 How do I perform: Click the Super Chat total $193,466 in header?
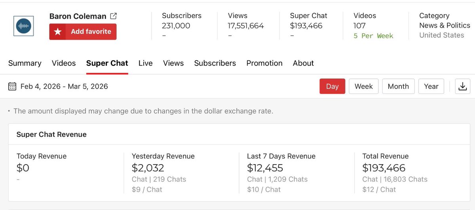point(306,26)
